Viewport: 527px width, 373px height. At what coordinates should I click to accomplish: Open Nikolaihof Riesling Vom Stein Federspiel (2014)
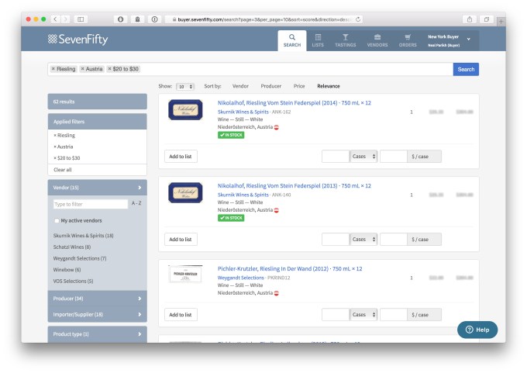click(x=294, y=102)
